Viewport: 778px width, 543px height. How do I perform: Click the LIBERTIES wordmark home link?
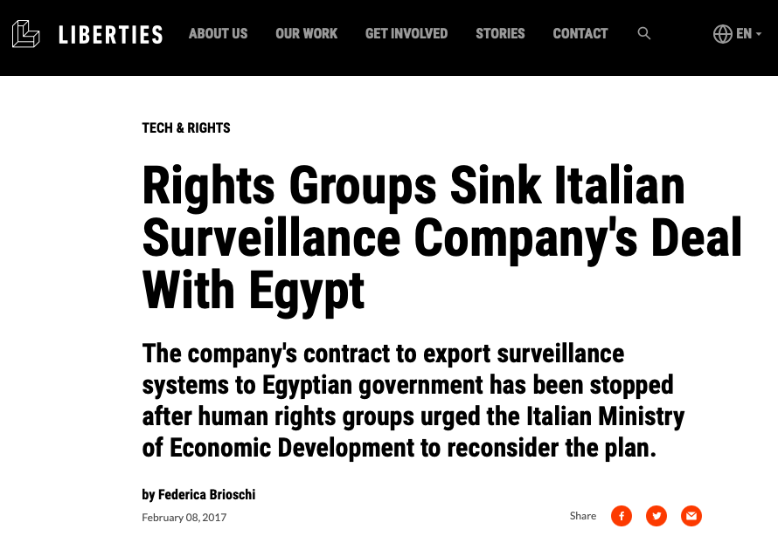point(110,35)
